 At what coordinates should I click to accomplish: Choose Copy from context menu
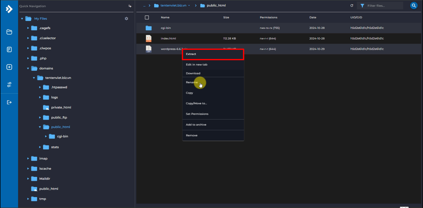coord(213,93)
